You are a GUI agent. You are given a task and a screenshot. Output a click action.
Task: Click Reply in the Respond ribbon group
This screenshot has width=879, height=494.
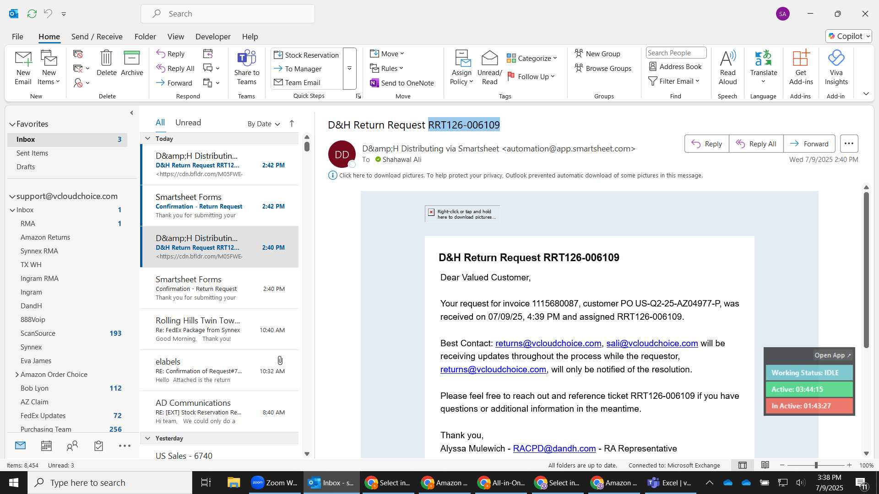(x=170, y=54)
